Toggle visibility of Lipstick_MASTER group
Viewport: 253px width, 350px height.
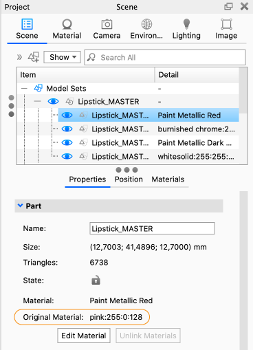click(x=53, y=101)
